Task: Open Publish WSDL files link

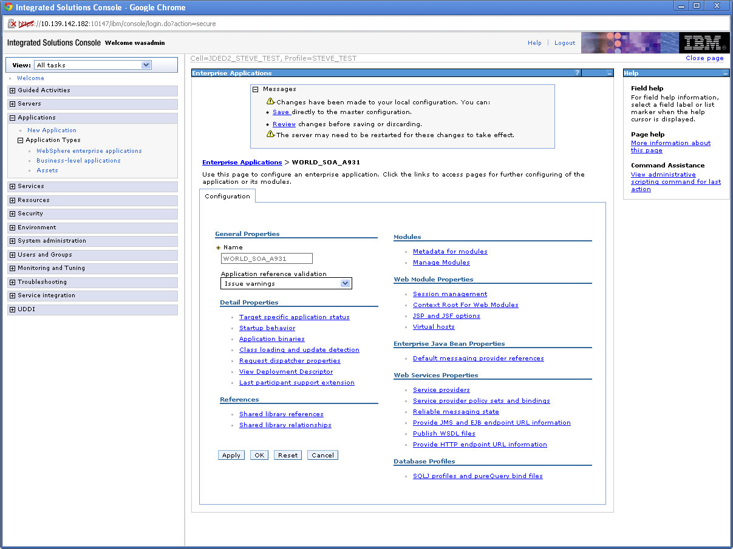Action: click(444, 434)
